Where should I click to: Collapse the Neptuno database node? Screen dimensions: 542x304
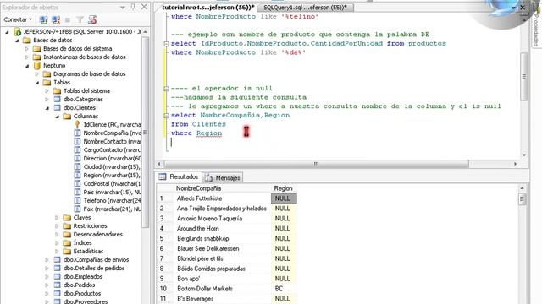[x=27, y=66]
